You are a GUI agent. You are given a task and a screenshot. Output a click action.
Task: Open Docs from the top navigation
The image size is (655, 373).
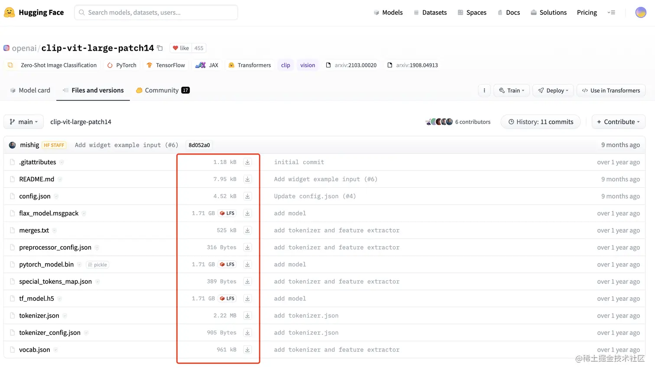tap(509, 13)
